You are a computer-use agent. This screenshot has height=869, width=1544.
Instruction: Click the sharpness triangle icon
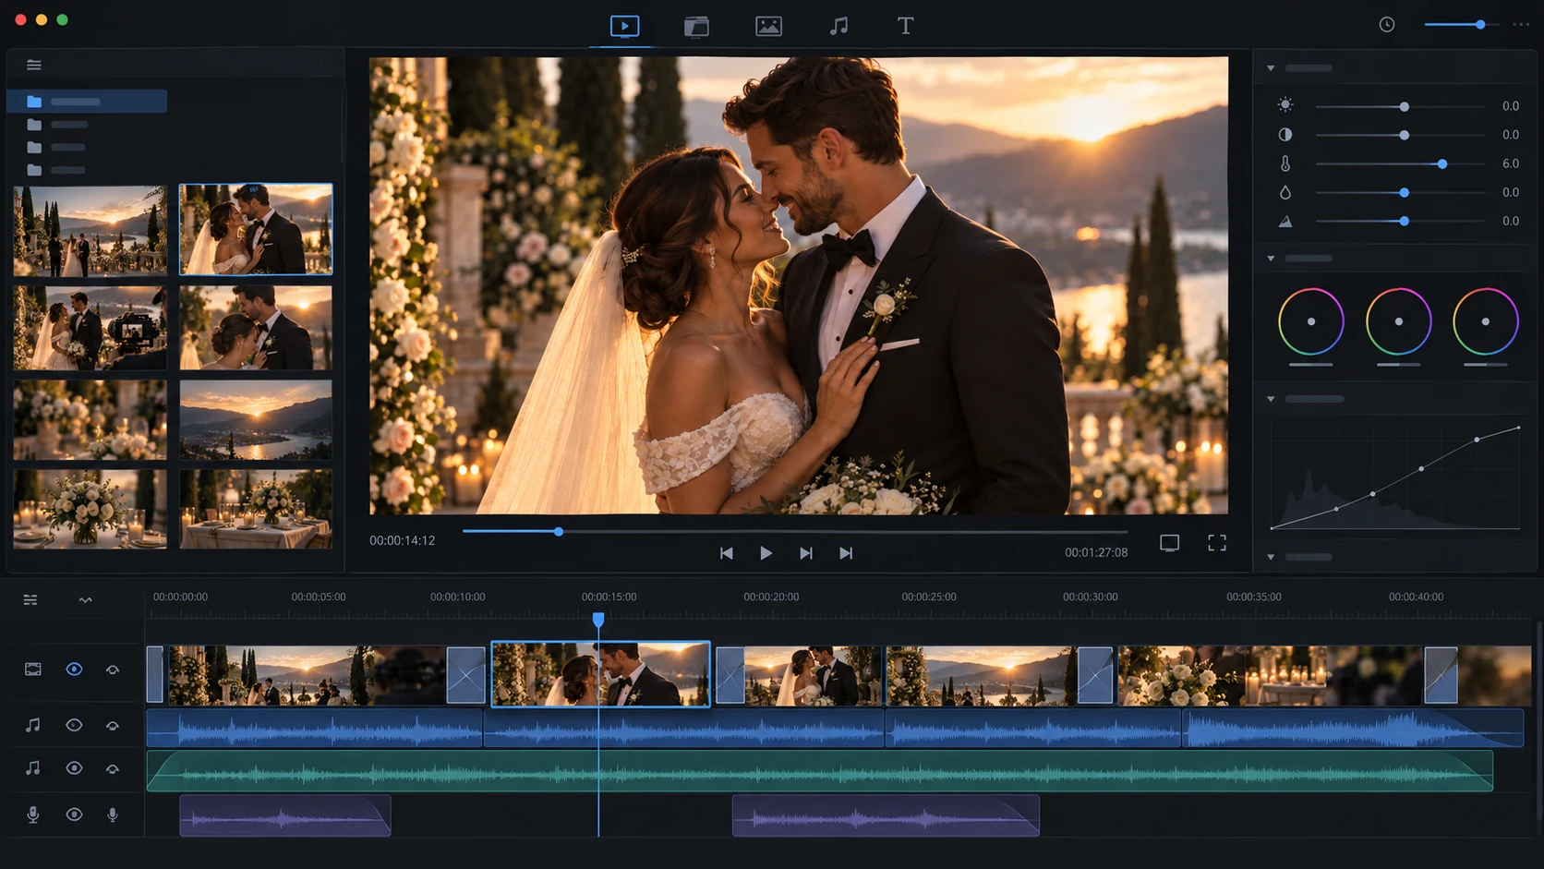click(x=1285, y=222)
